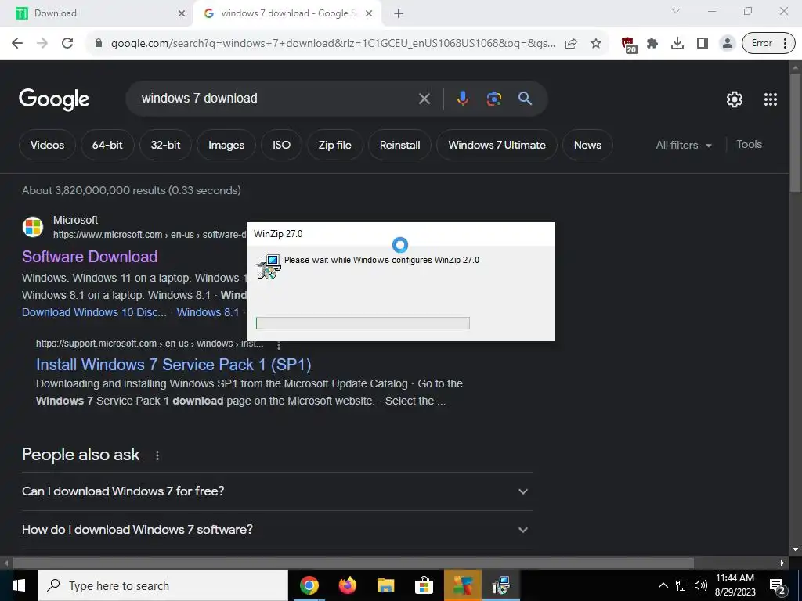The height and width of the screenshot is (601, 802).
Task: Open a new browser tab
Action: tap(399, 13)
